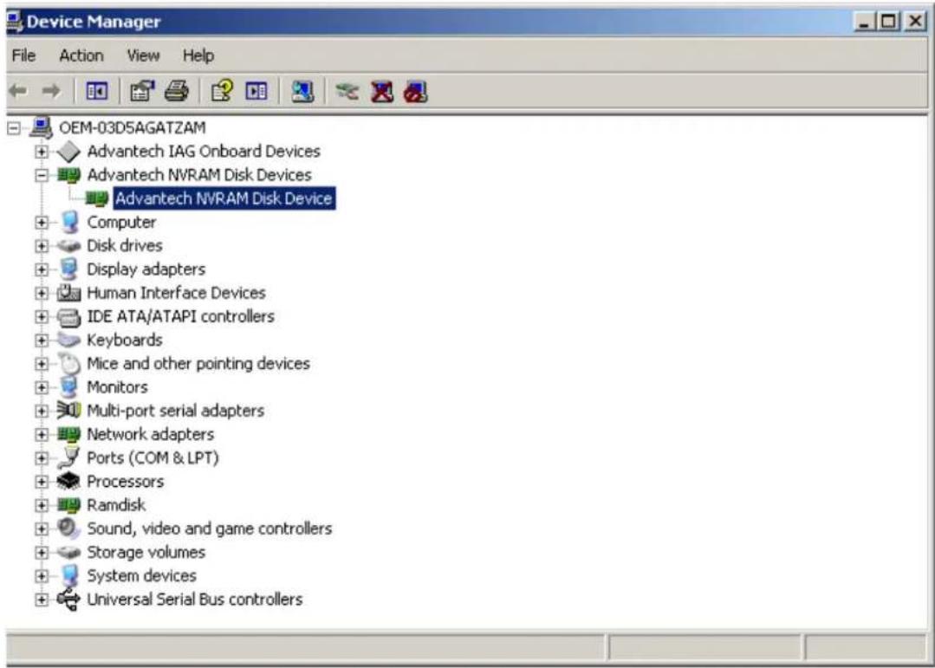Expand the System devices node
Viewport: 935px width, 668px height.
(x=41, y=576)
